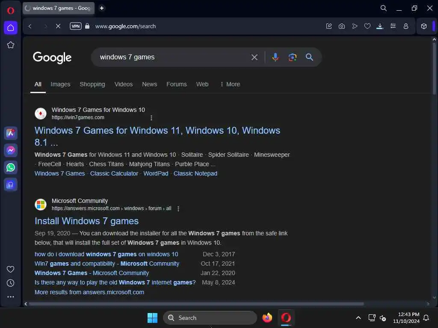The image size is (438, 328).
Task: Switch to Web results tab
Action: pos(202,84)
